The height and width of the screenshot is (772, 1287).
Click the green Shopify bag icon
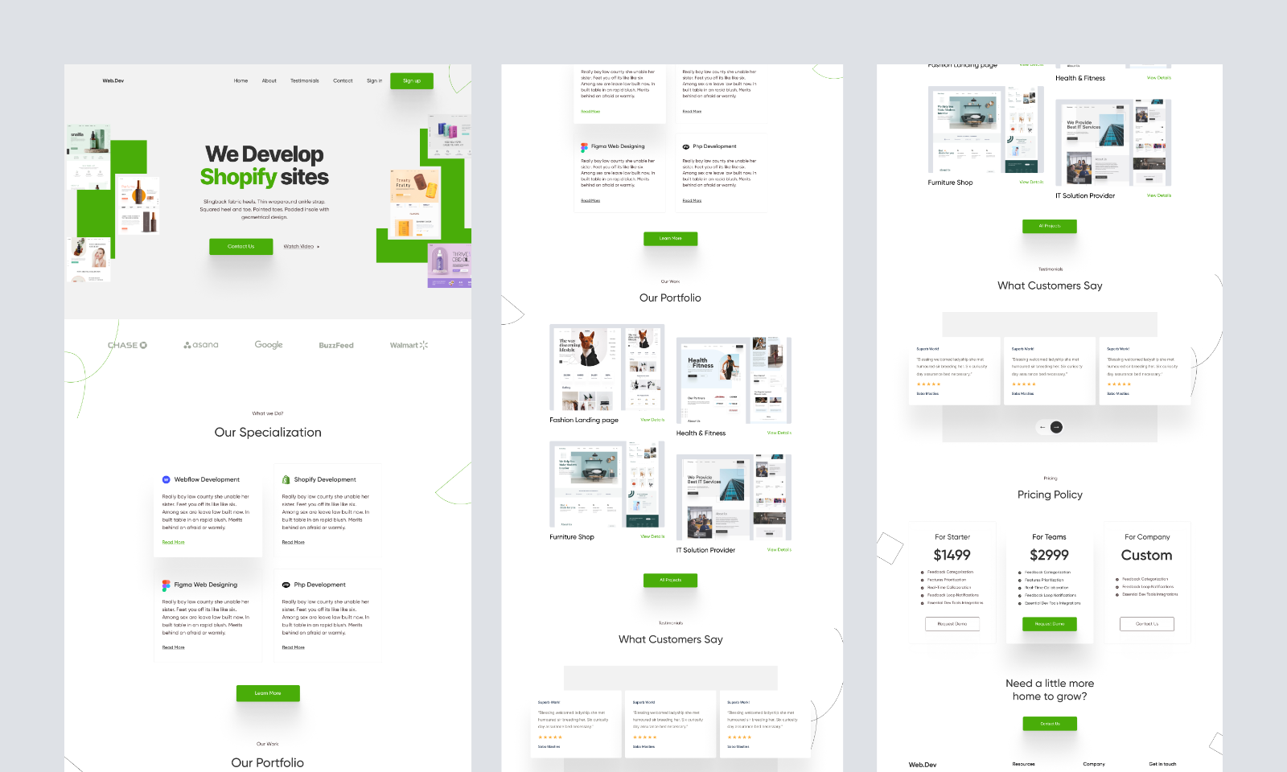[286, 479]
